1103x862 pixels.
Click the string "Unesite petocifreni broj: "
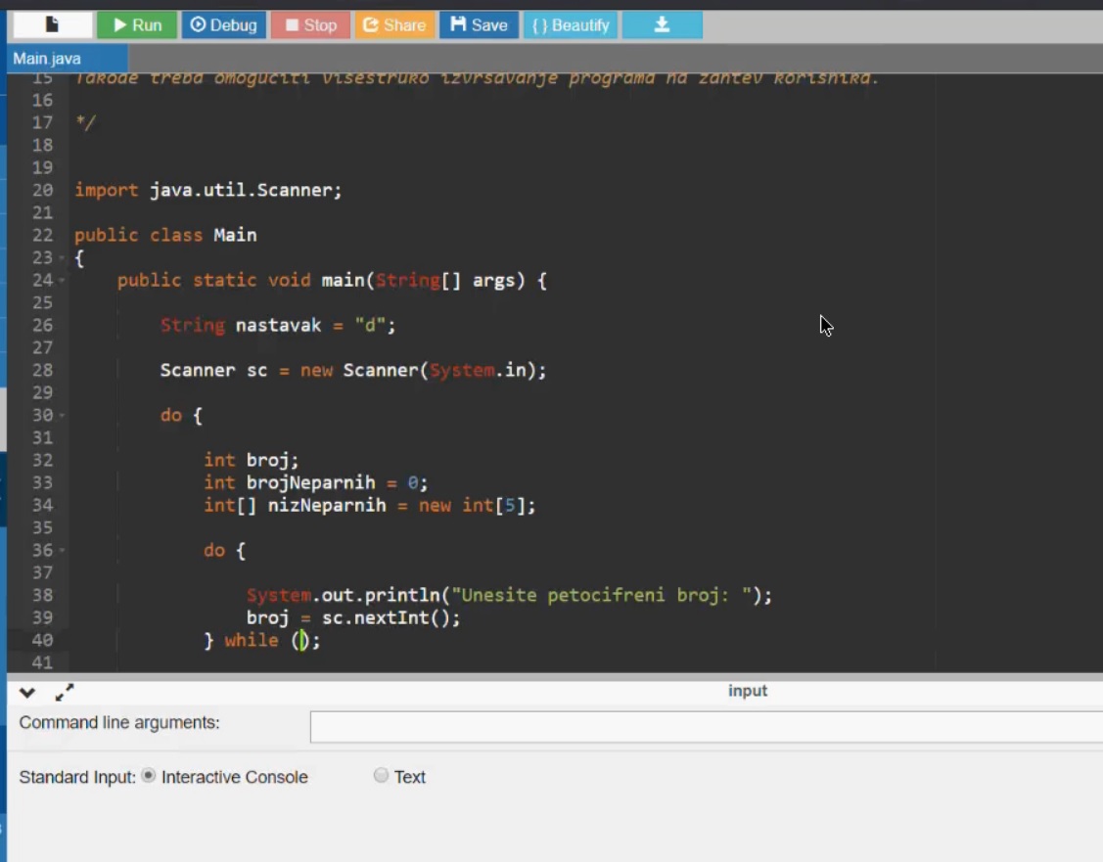(x=602, y=596)
